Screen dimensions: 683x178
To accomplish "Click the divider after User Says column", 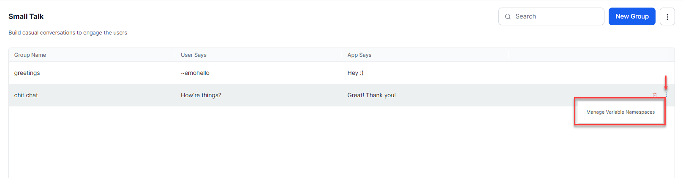I will [x=341, y=55].
